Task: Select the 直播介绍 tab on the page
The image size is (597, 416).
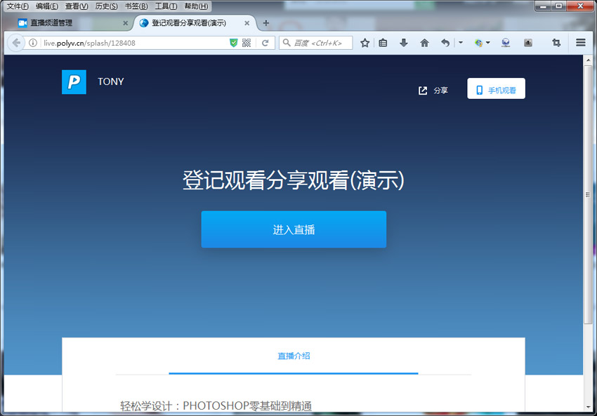Action: point(294,356)
